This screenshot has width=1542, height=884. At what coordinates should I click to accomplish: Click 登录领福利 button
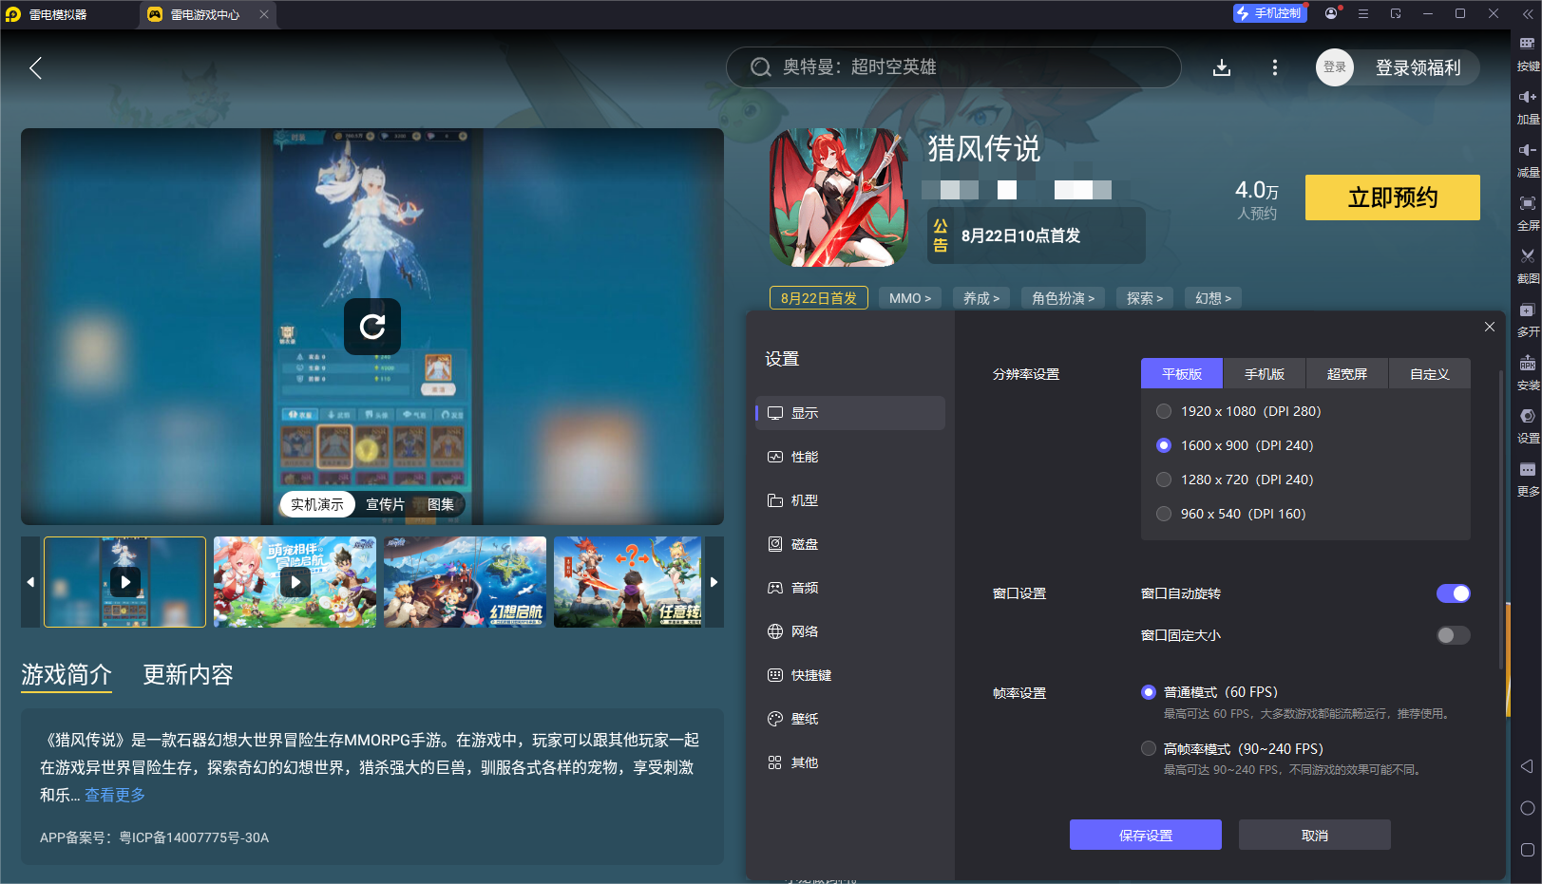tap(1418, 67)
